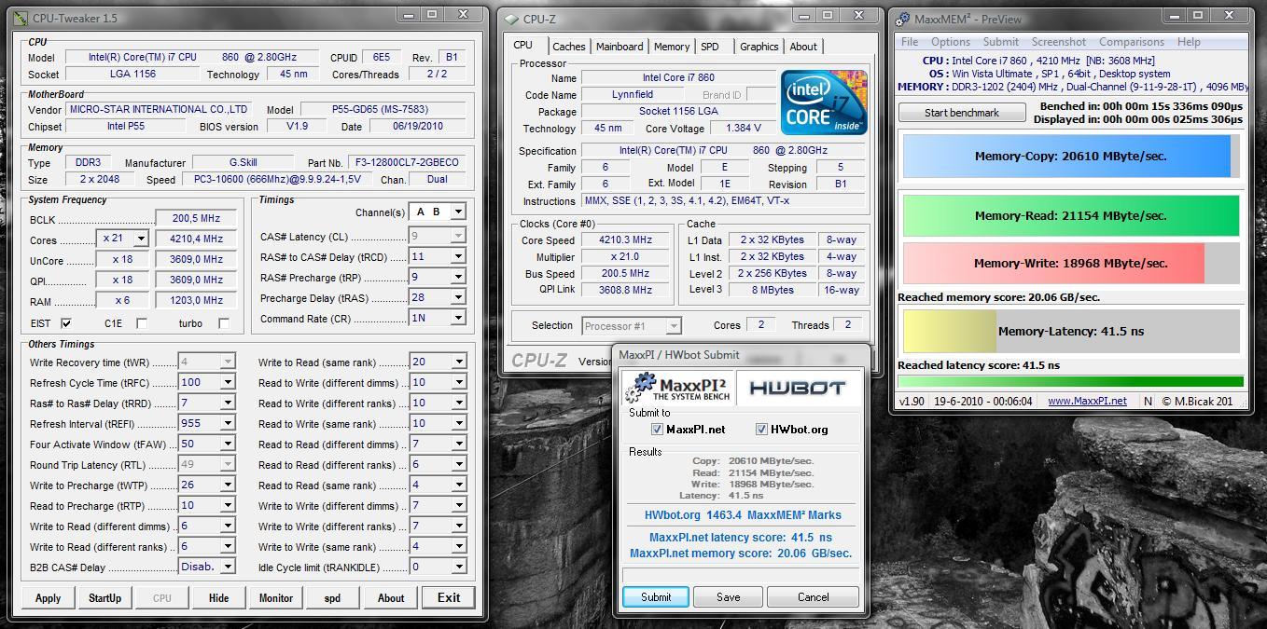
Task: Open the File menu in MaxxMEM²
Action: point(910,42)
